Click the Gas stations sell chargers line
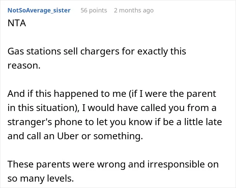The width and height of the screenshot is (236, 188). 97,51
